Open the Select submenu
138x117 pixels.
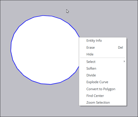point(103,62)
